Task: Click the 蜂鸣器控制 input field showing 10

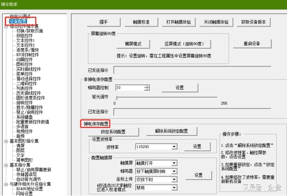Action: pyautogui.click(x=129, y=88)
